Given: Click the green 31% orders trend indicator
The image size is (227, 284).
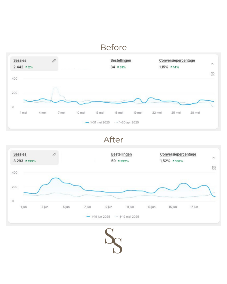Looking at the screenshot, I should 121,67.
